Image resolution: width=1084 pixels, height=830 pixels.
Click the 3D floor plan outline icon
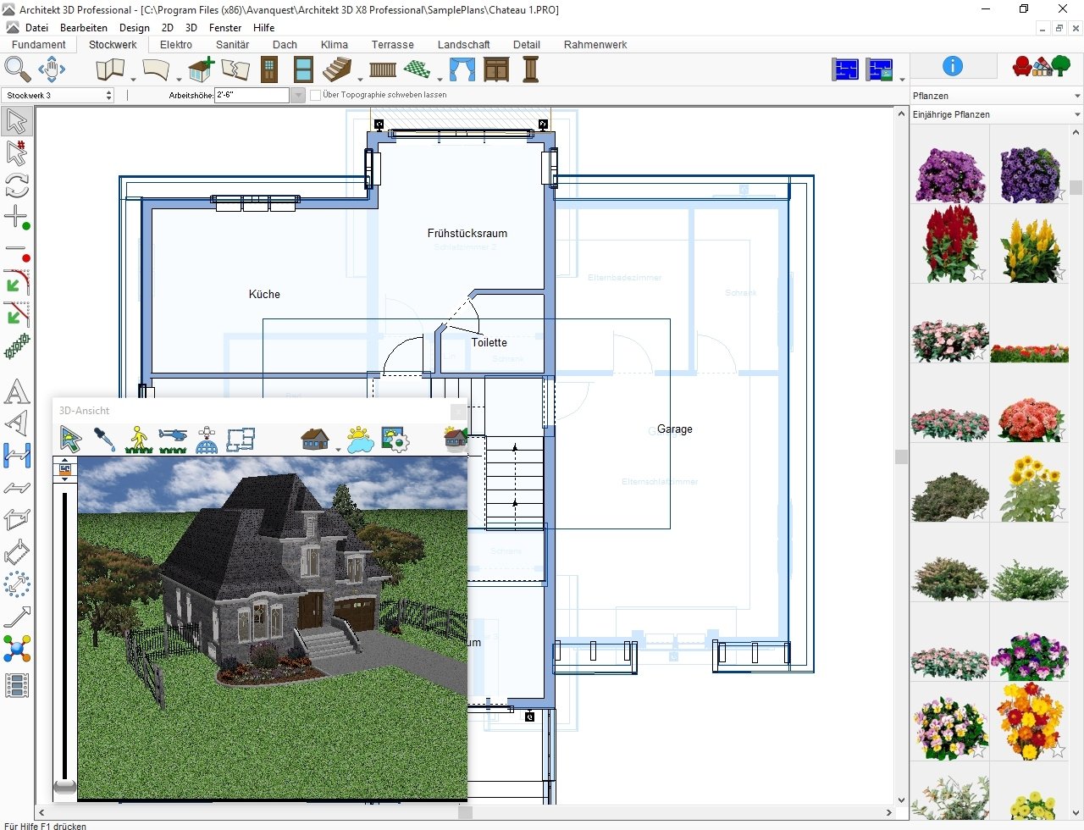click(x=241, y=439)
